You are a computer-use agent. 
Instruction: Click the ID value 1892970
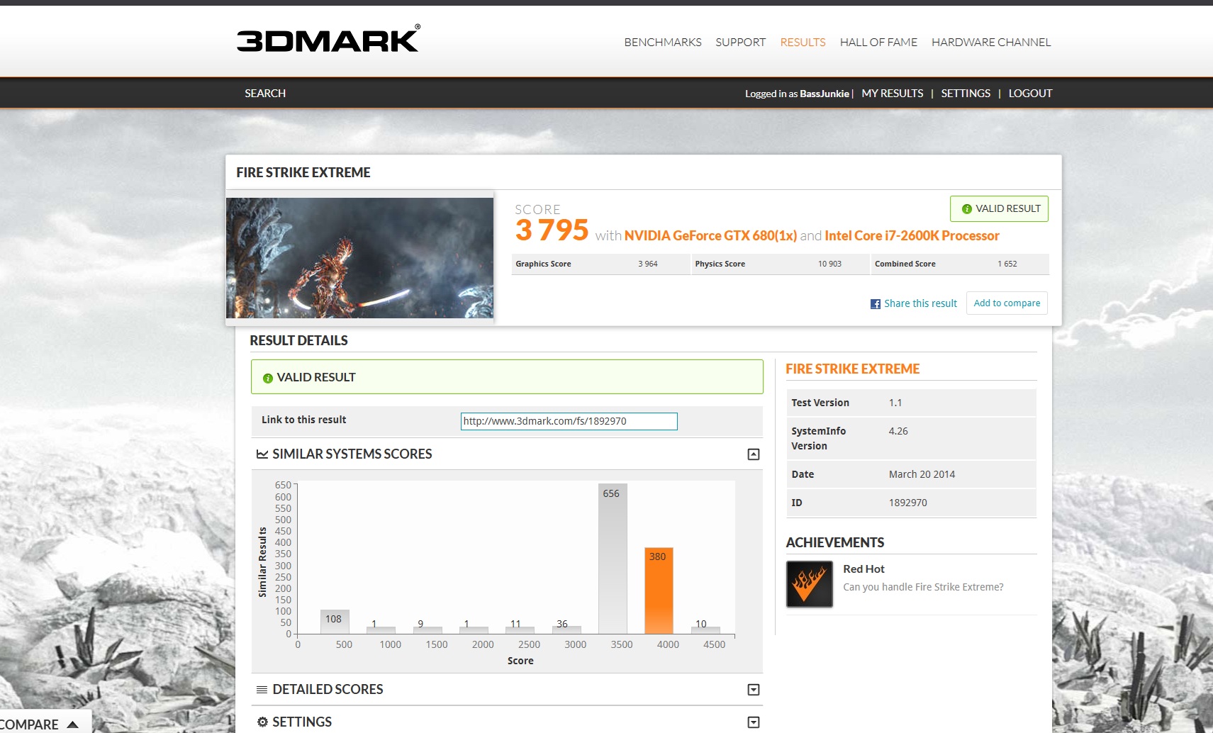coord(907,503)
